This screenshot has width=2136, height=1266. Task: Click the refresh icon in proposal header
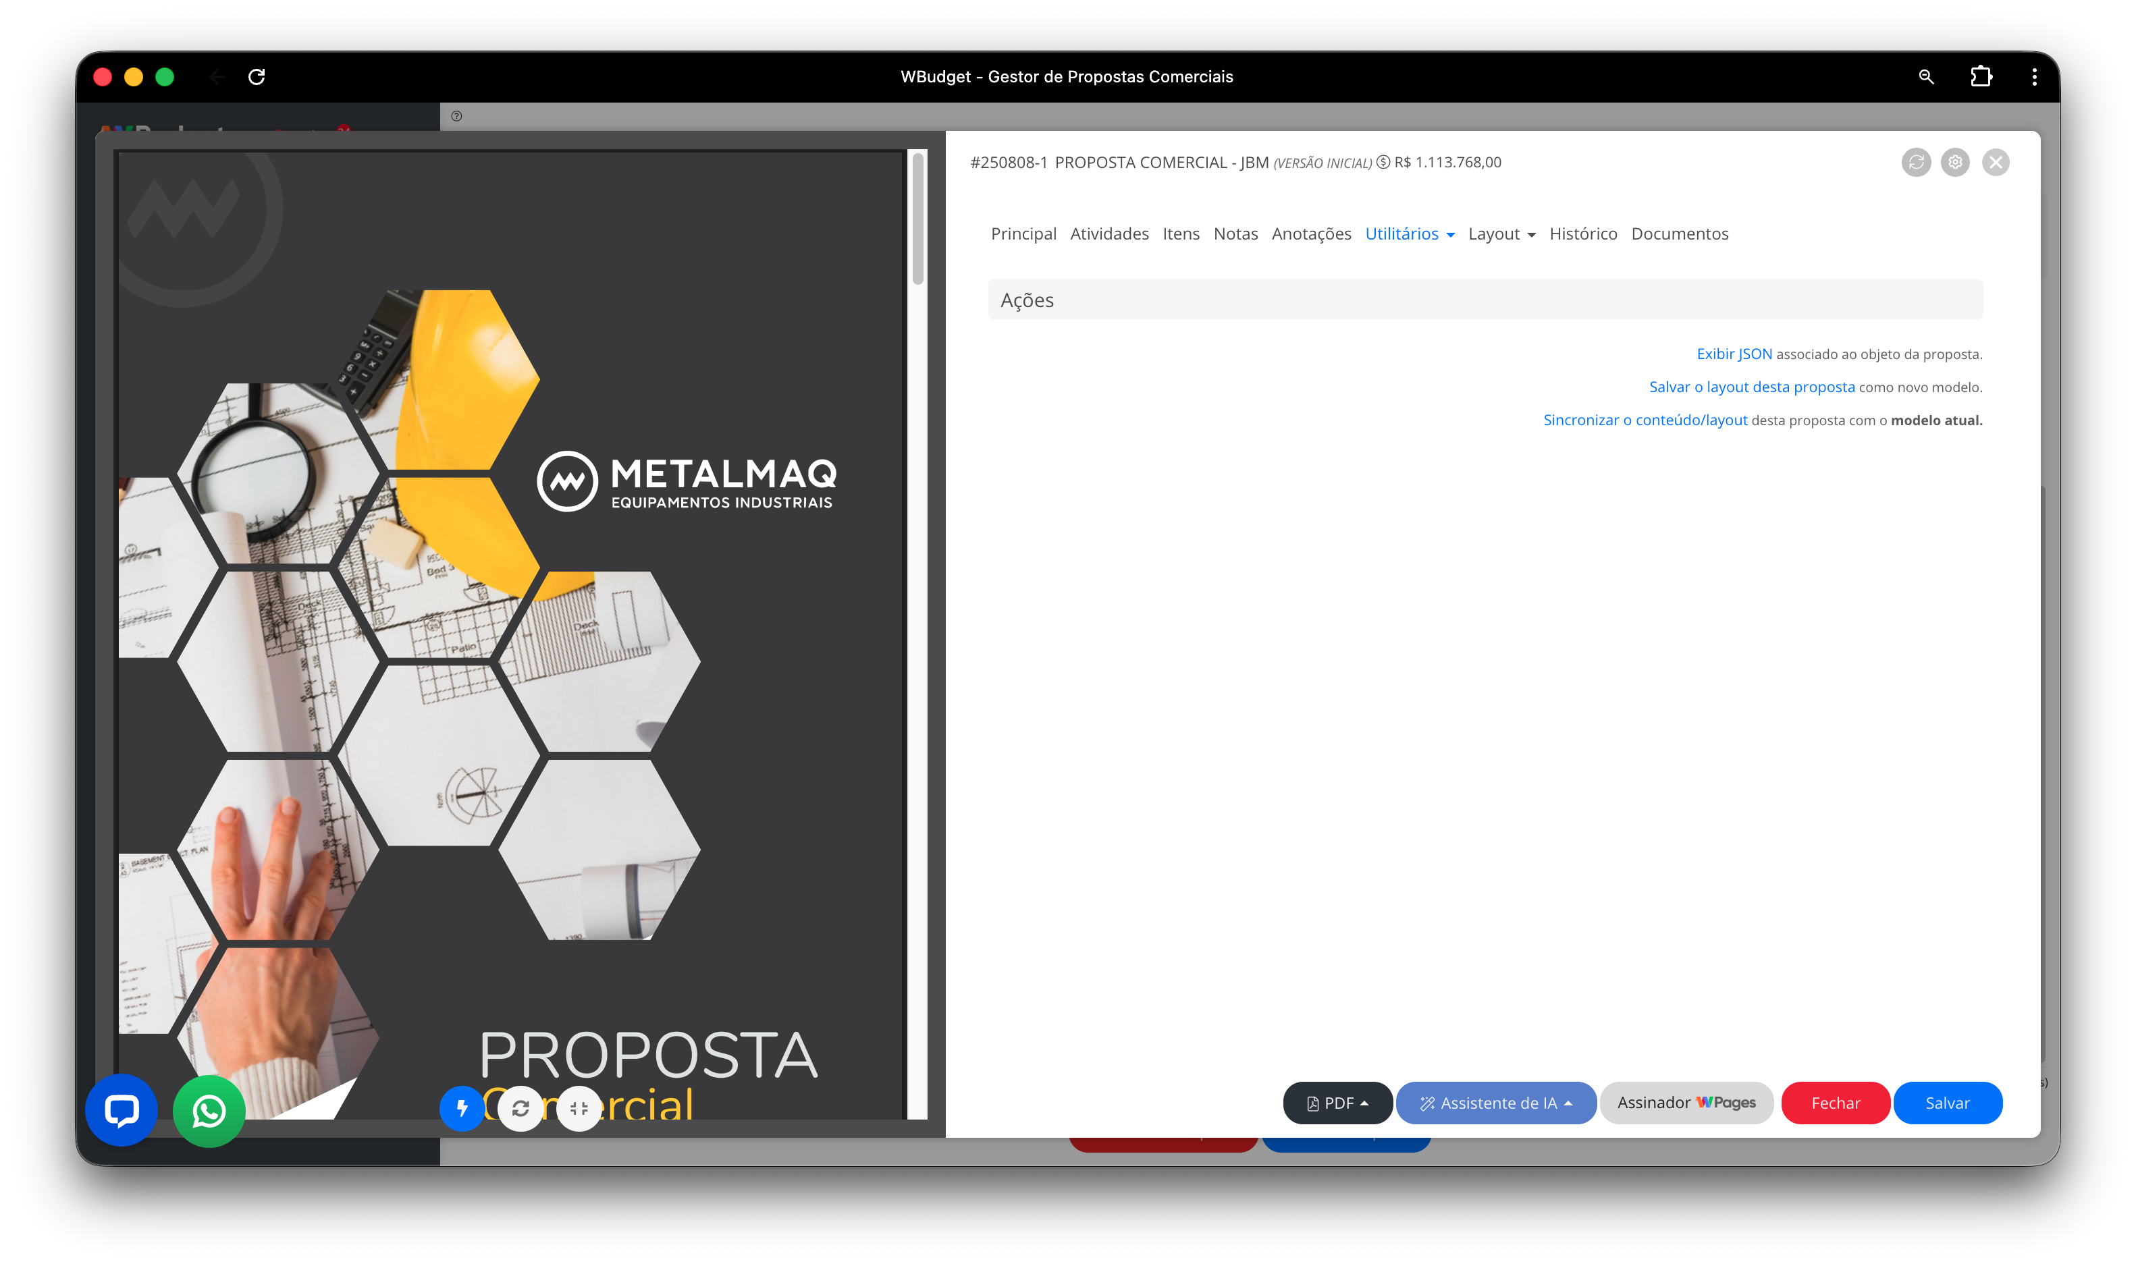pos(1916,162)
